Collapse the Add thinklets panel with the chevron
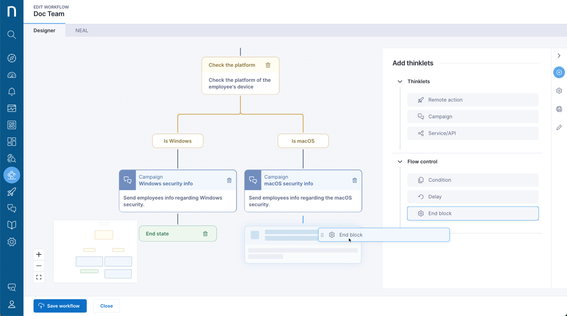Screen dimensions: 567x316 click(x=559, y=56)
